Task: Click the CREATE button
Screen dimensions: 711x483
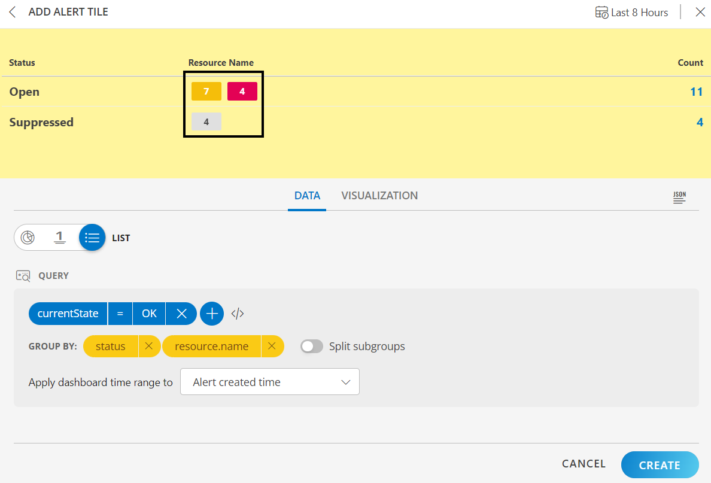Action: click(660, 465)
